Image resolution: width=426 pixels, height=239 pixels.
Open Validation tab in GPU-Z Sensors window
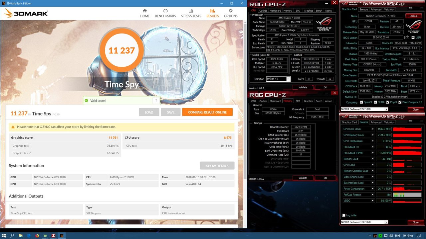click(x=389, y=122)
